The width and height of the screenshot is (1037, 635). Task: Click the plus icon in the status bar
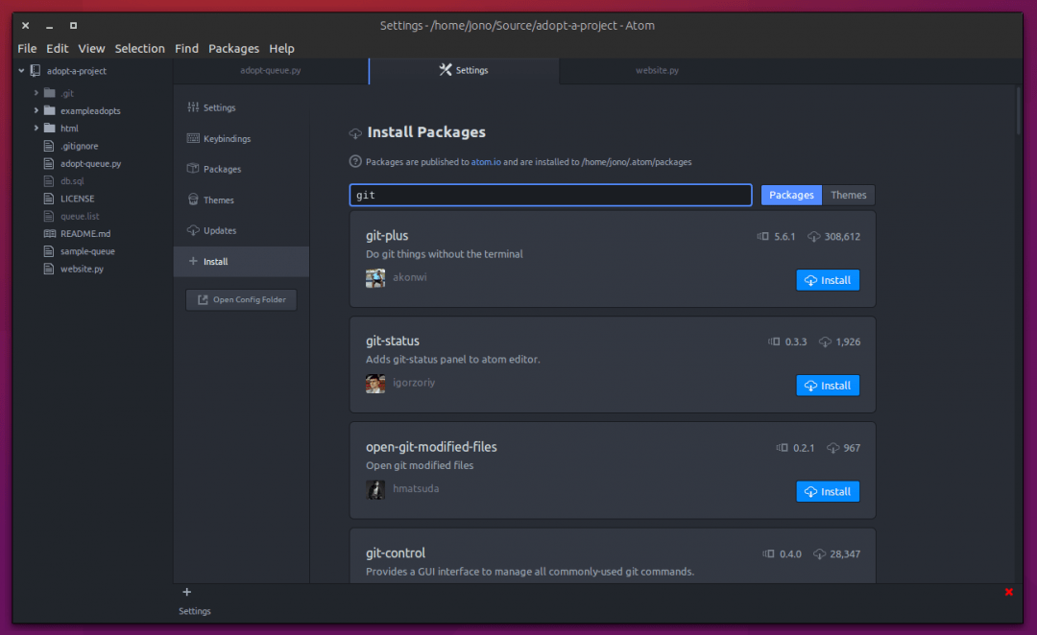click(186, 592)
